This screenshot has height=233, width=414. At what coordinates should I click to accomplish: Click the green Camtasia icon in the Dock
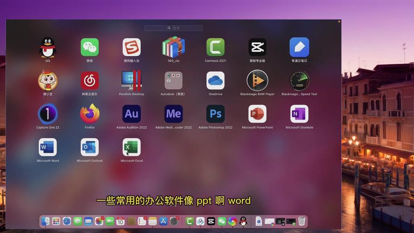click(190, 221)
